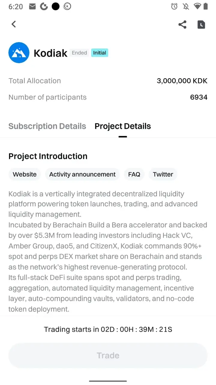The width and height of the screenshot is (216, 385).
Task: Tap the alarm clock status icon
Action: [174, 7]
